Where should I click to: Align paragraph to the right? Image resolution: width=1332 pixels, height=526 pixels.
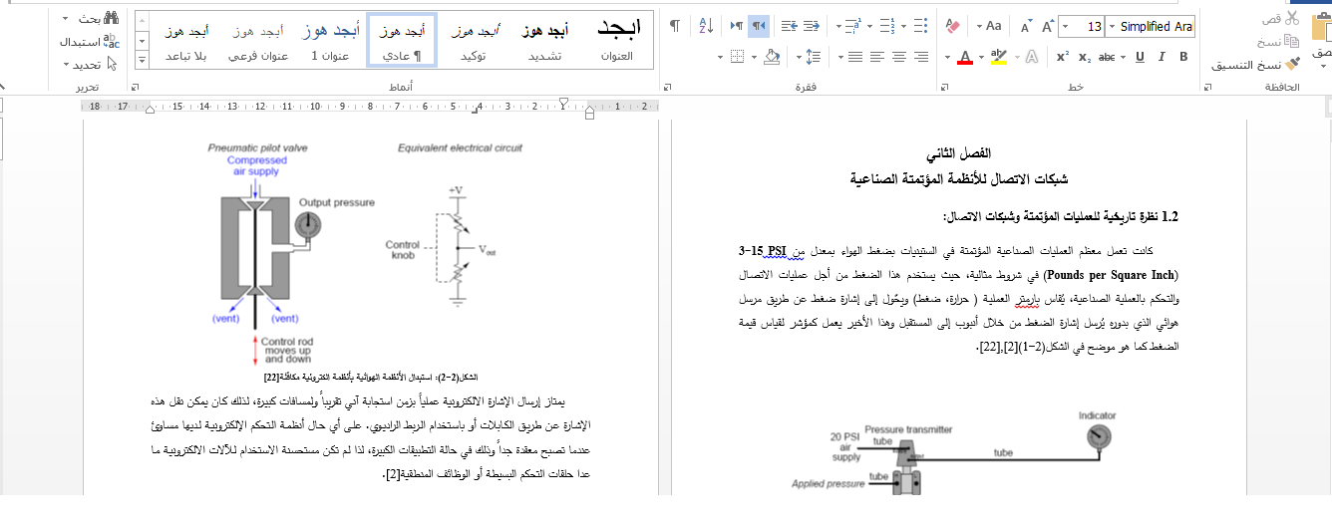click(921, 57)
